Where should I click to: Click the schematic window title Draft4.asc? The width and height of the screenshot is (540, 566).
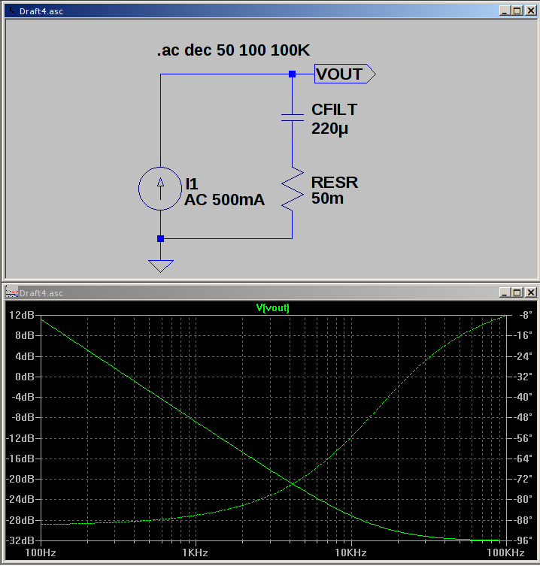point(41,11)
